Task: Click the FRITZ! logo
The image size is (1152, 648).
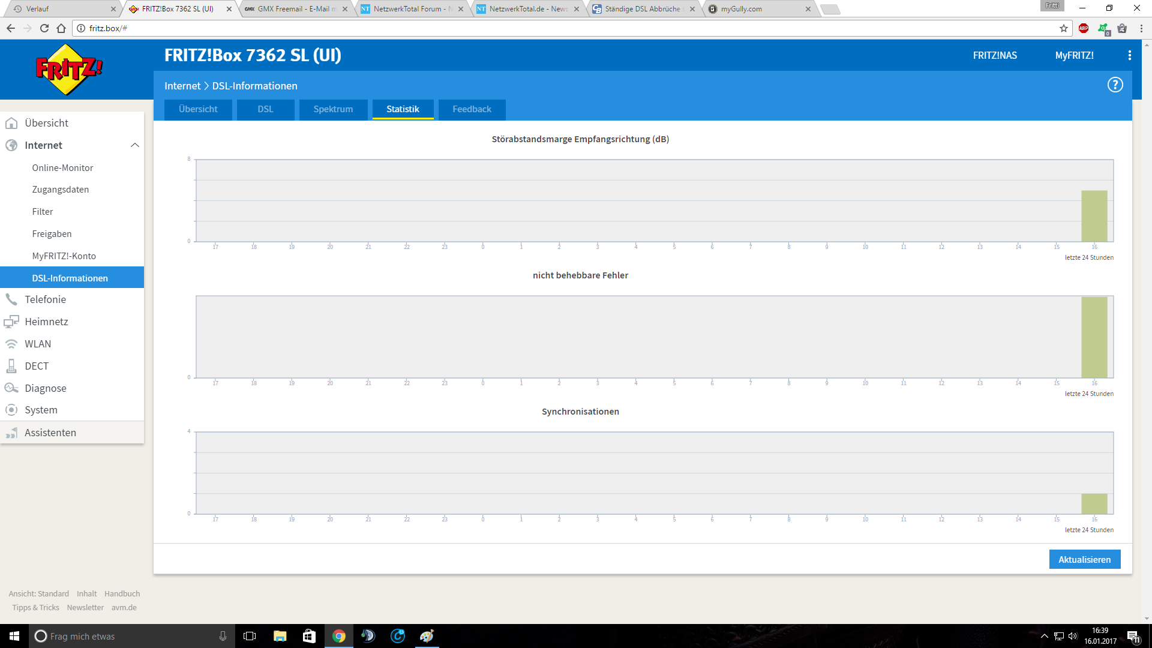Action: 69,70
